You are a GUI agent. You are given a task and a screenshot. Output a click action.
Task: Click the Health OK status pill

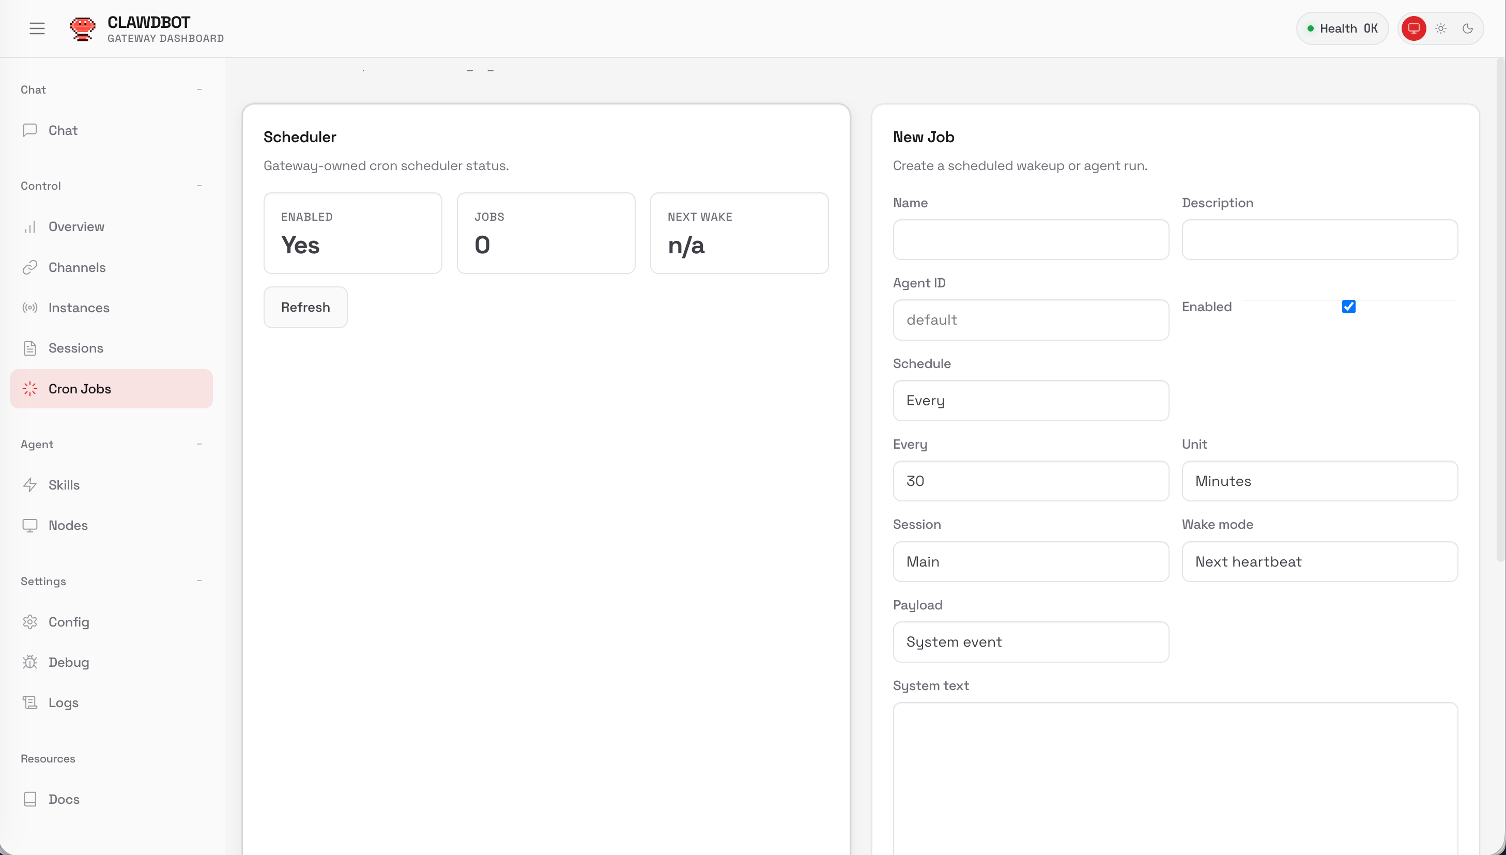pos(1342,28)
